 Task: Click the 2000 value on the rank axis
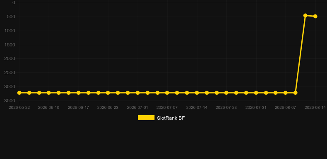(10, 59)
